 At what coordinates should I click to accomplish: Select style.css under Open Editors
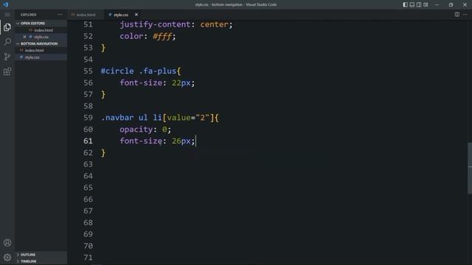pyautogui.click(x=41, y=37)
